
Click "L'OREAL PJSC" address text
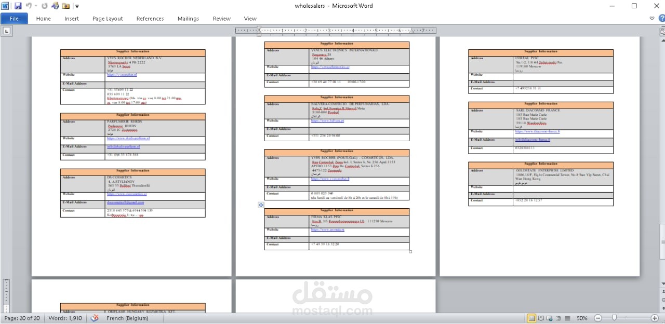coord(526,58)
